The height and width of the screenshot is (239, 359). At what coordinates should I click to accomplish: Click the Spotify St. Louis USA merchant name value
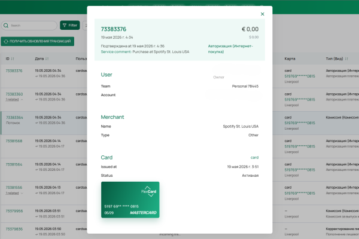[241, 127]
